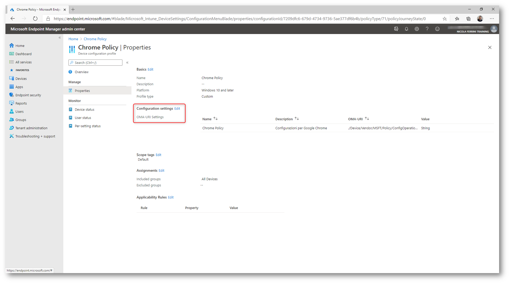
Task: Open the Overview menu item
Action: coord(81,72)
